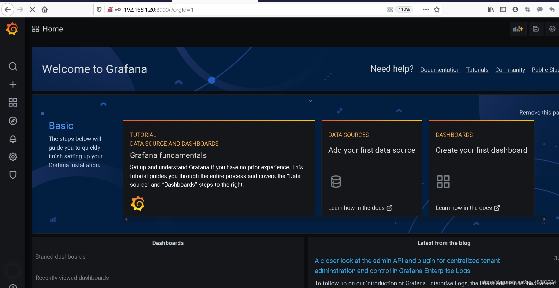This screenshot has height=288, width=559.
Task: Open the Tutorials link
Action: coord(477,70)
